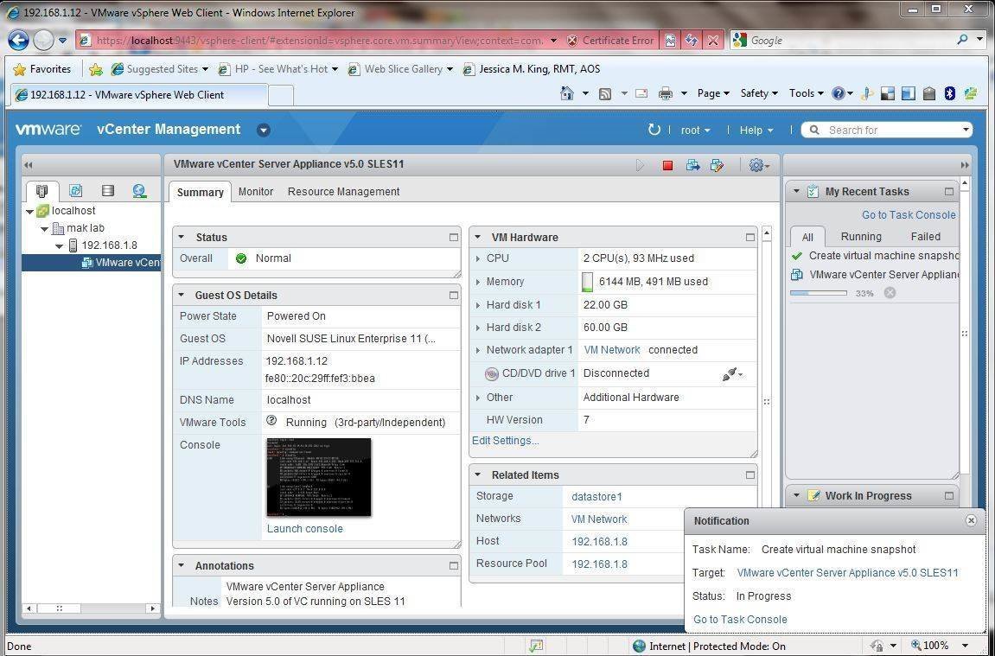
Task: Expand the Hard disk 1 row
Action: pyautogui.click(x=478, y=305)
